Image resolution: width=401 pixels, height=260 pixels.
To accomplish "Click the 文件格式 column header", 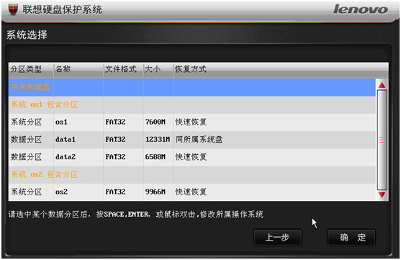I will [x=124, y=69].
